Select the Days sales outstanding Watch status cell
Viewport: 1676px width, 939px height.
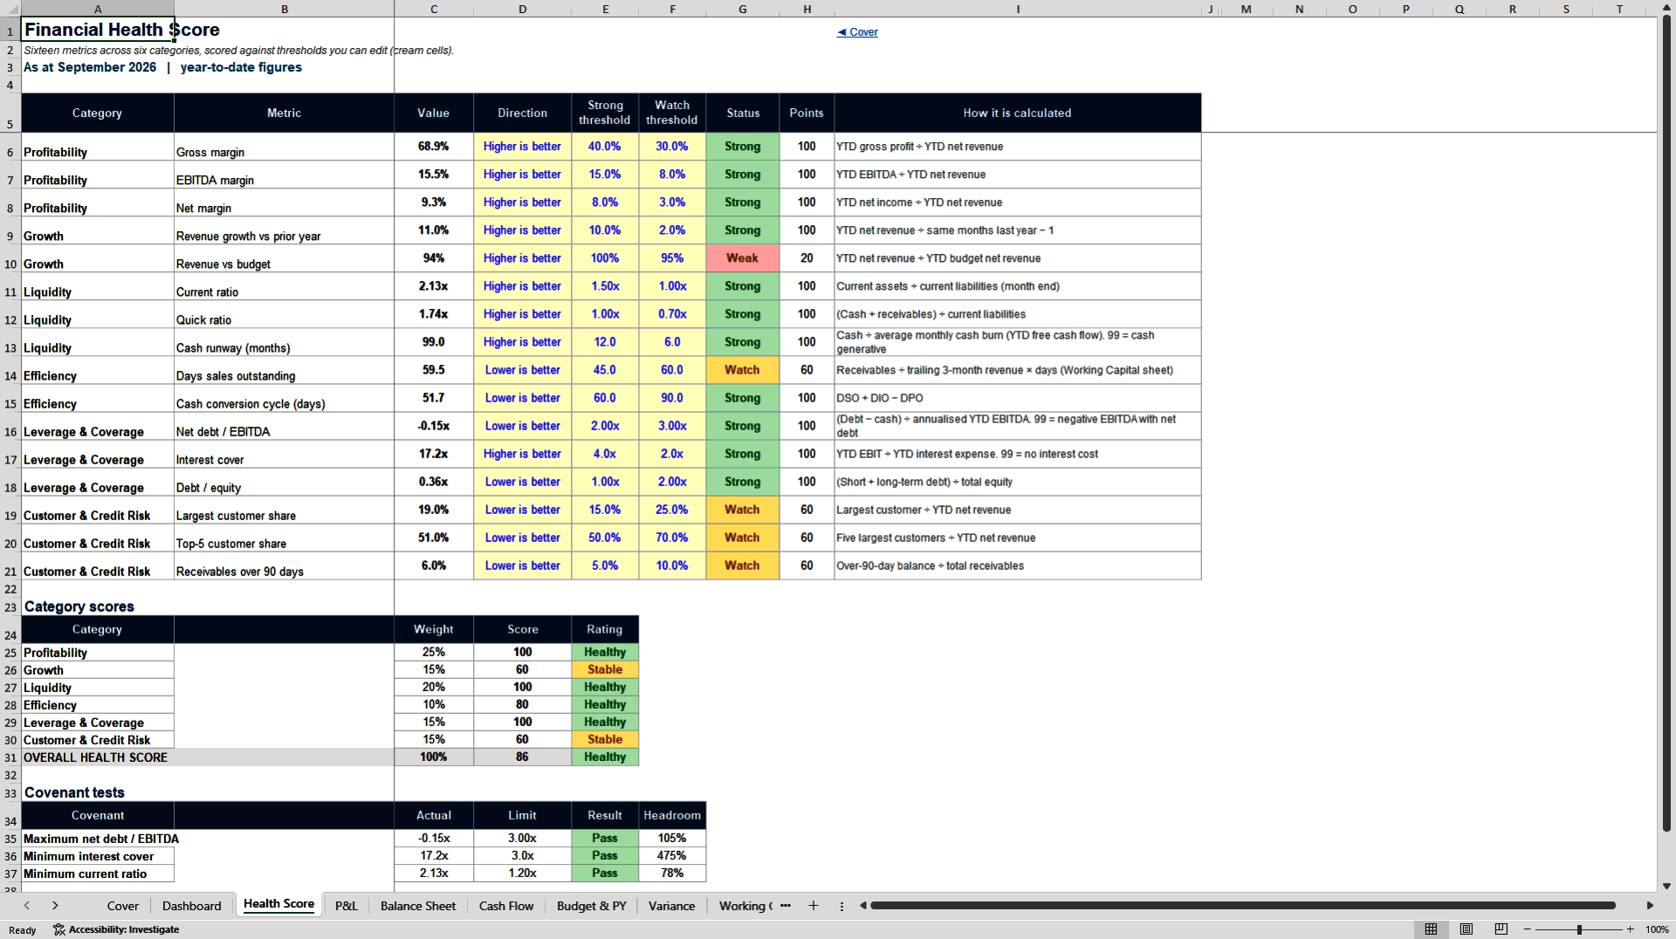point(742,370)
